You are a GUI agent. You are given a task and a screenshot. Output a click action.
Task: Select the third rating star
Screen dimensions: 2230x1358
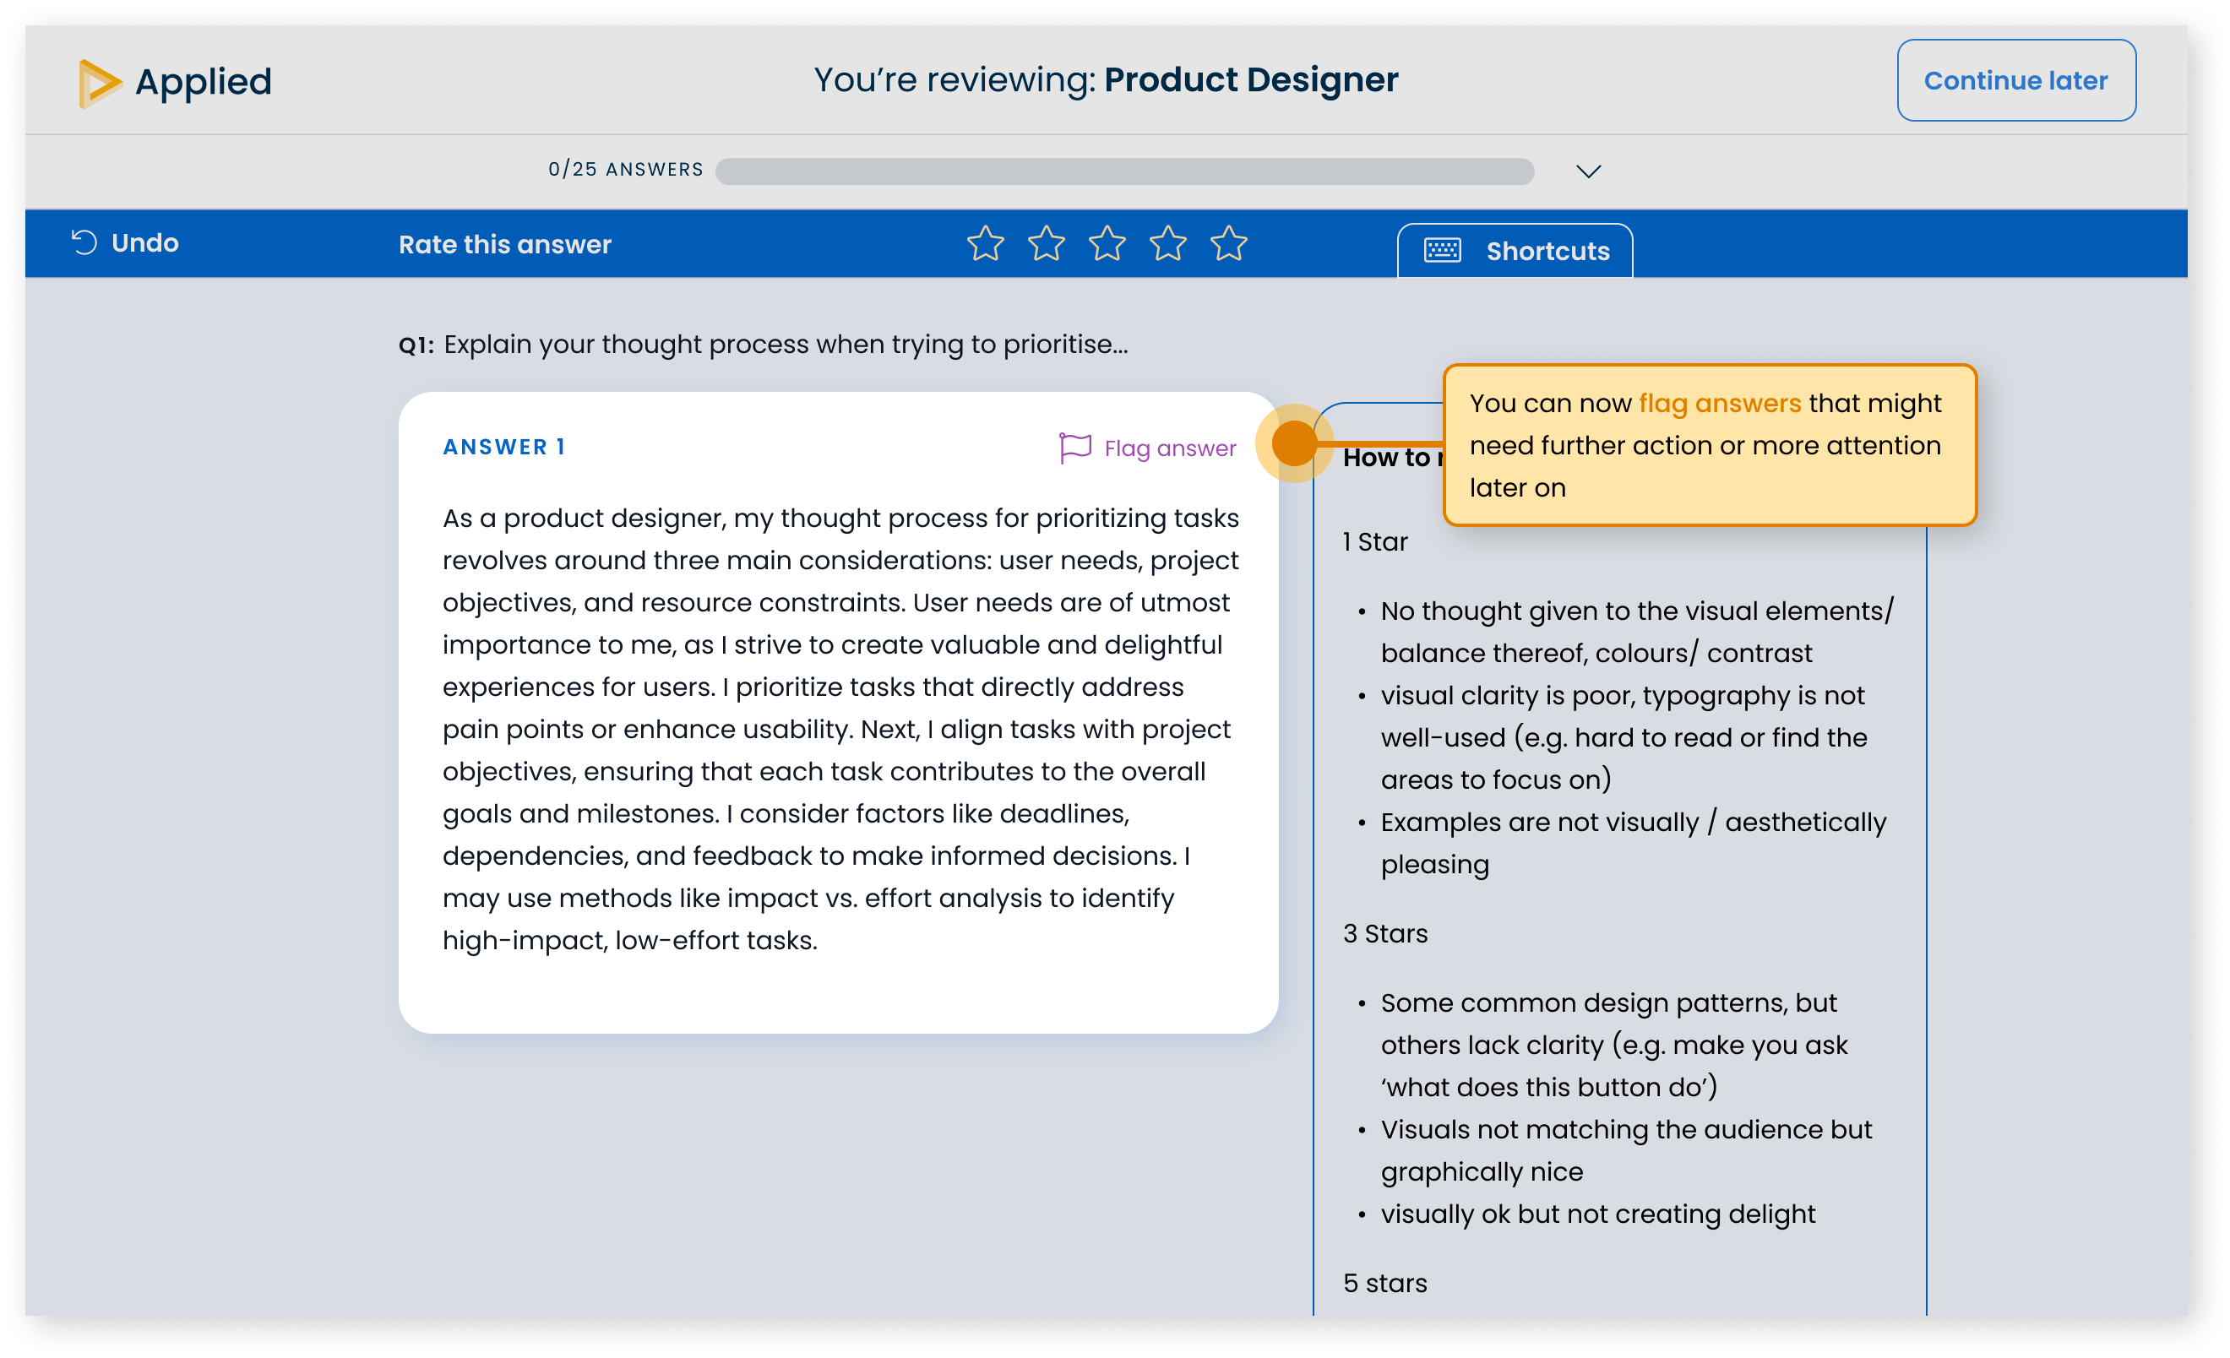click(x=1106, y=243)
